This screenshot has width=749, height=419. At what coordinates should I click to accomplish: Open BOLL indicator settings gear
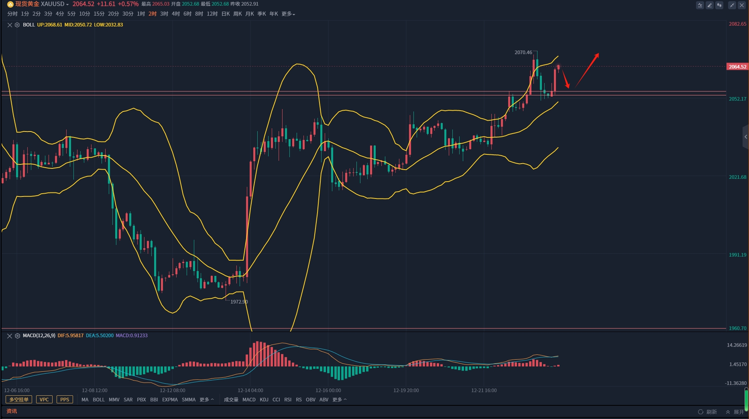point(17,25)
